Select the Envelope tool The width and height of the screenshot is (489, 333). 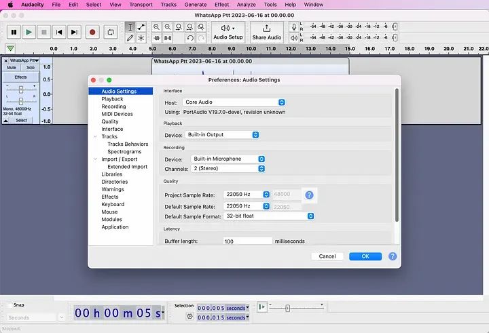click(141, 27)
